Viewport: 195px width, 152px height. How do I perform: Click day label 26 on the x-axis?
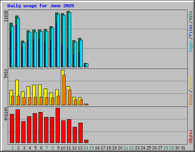[x=154, y=148]
